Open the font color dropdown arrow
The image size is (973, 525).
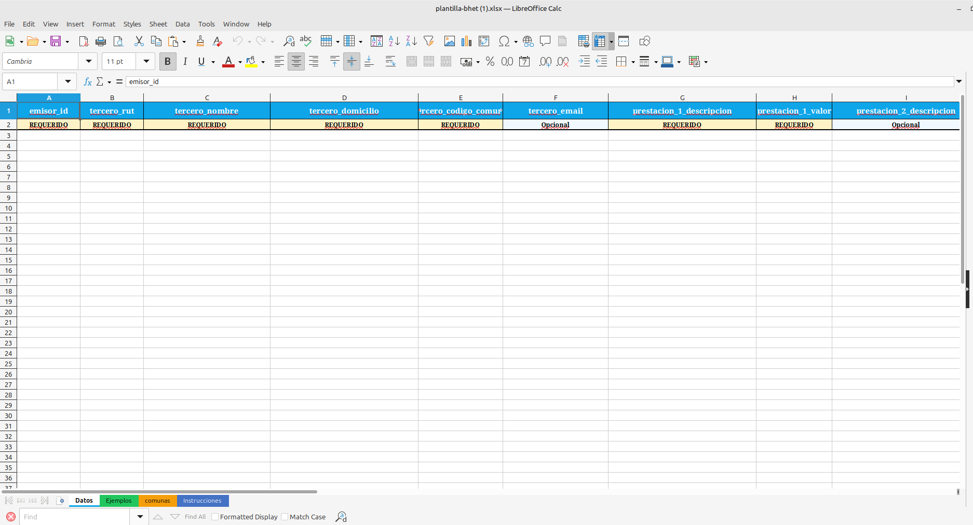239,61
